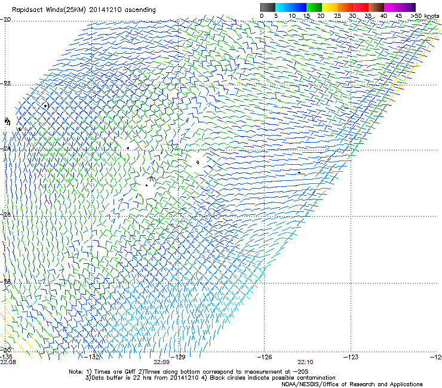Click the '40' label under the color bar
The height and width of the screenshot is (388, 442).
click(383, 16)
